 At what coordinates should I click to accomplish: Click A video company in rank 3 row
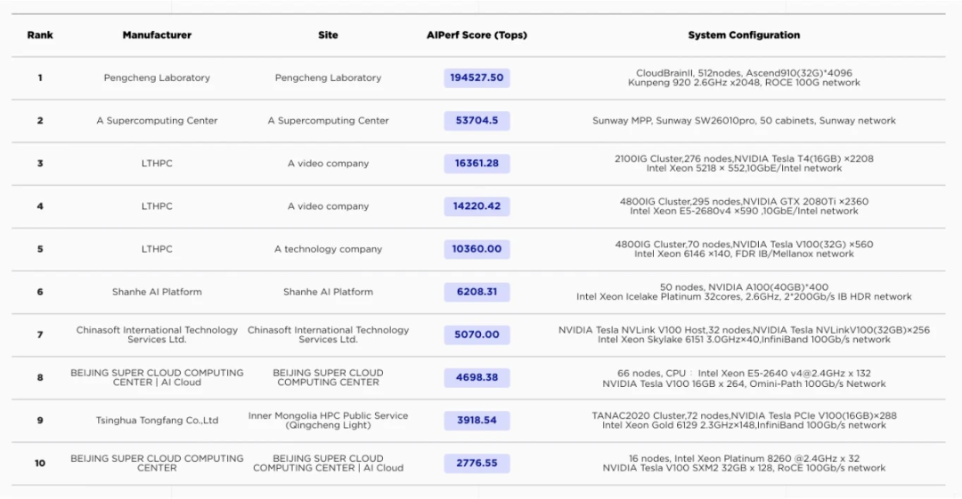click(328, 164)
